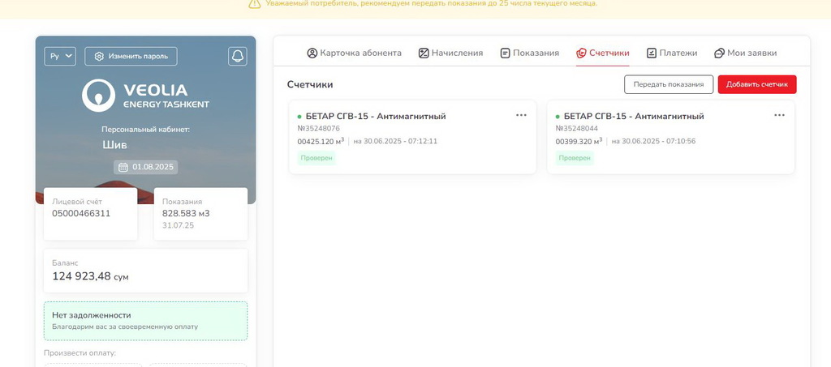Screen dimensions: 831x367
Task: Open the Платежи tab
Action: coord(671,53)
